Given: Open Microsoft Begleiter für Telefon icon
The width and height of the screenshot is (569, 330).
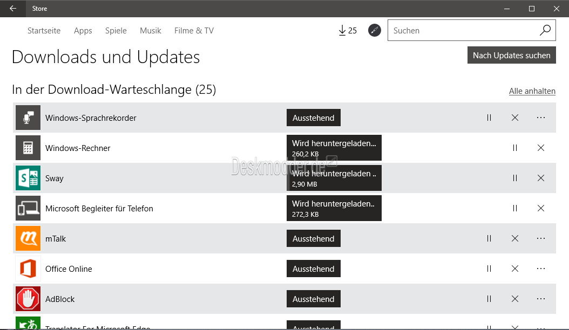Looking at the screenshot, I should [28, 208].
